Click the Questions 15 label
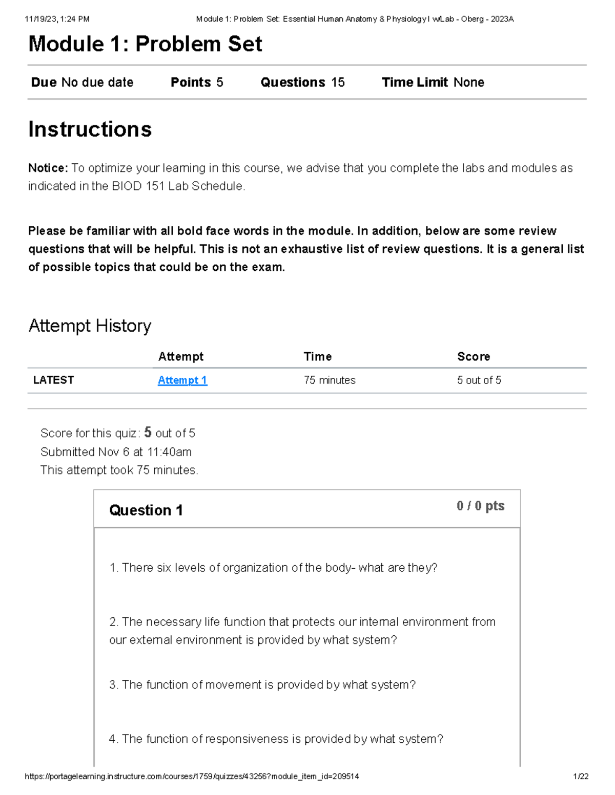The image size is (615, 795). tap(302, 82)
